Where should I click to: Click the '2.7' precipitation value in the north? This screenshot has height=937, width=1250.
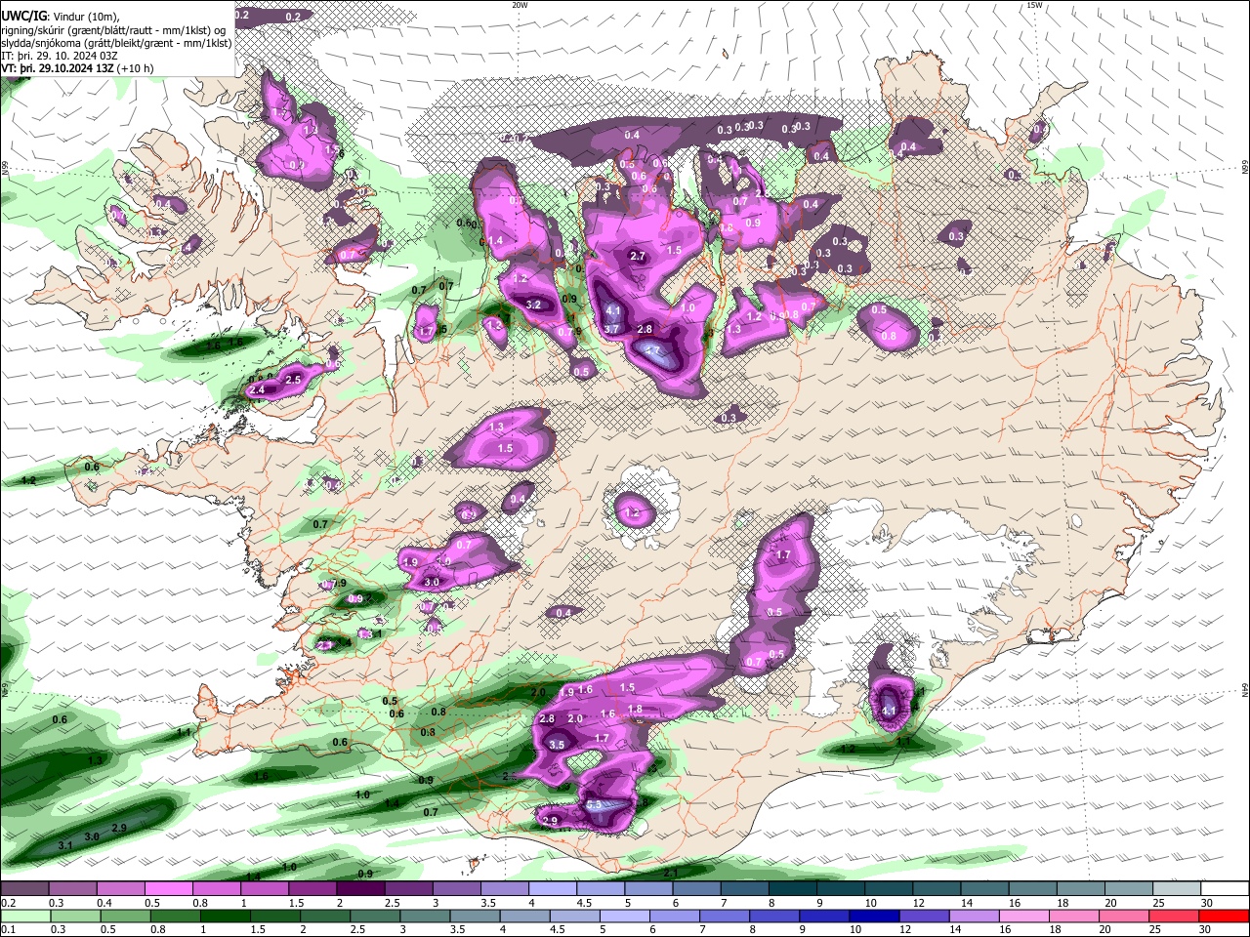click(638, 257)
